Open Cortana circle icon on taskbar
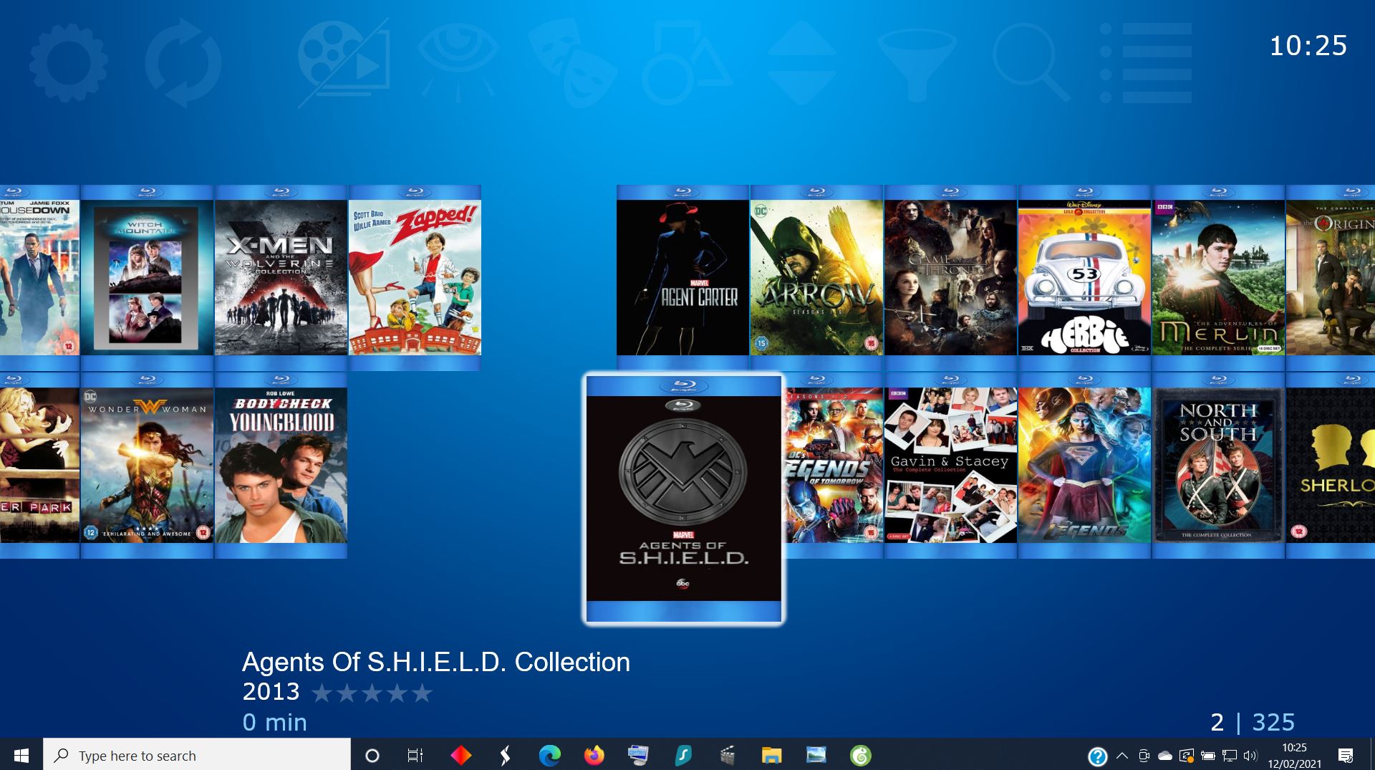This screenshot has width=1375, height=770. pos(372,755)
